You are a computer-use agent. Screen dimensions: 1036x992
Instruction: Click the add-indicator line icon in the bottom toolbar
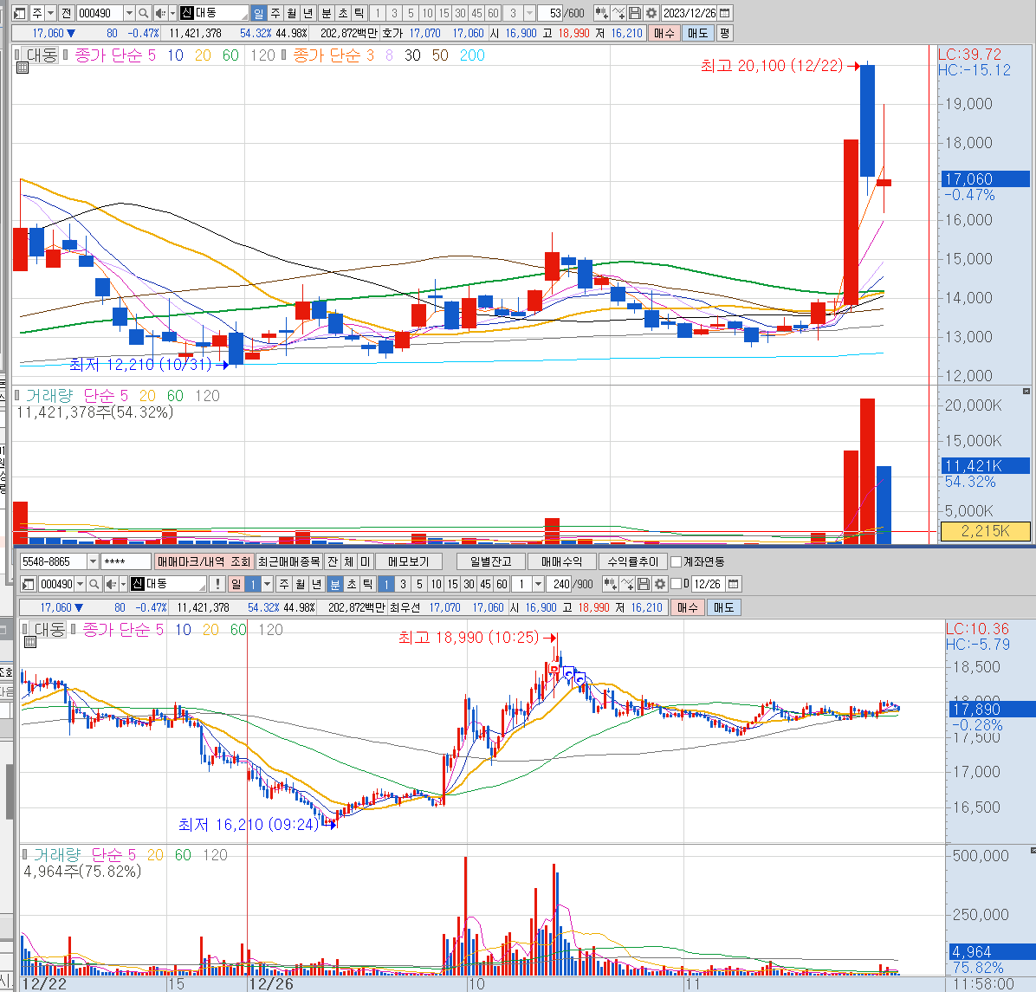[627, 584]
